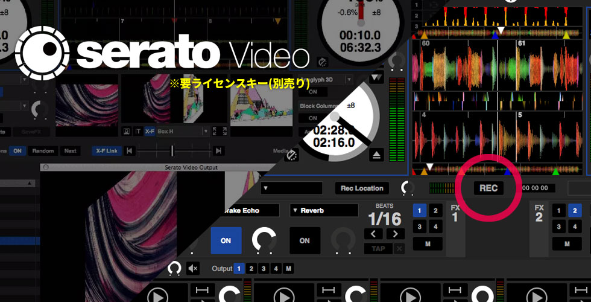Toggle the blue ON button beside Random
Viewport: 591px width, 302px height.
tap(17, 151)
